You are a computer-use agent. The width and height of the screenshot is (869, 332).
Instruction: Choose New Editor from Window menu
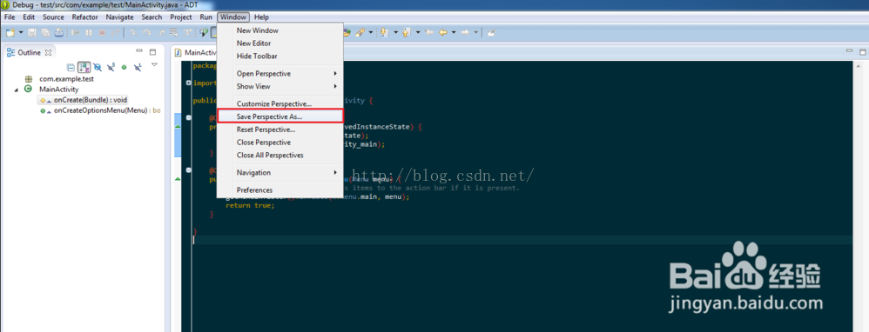click(280, 43)
